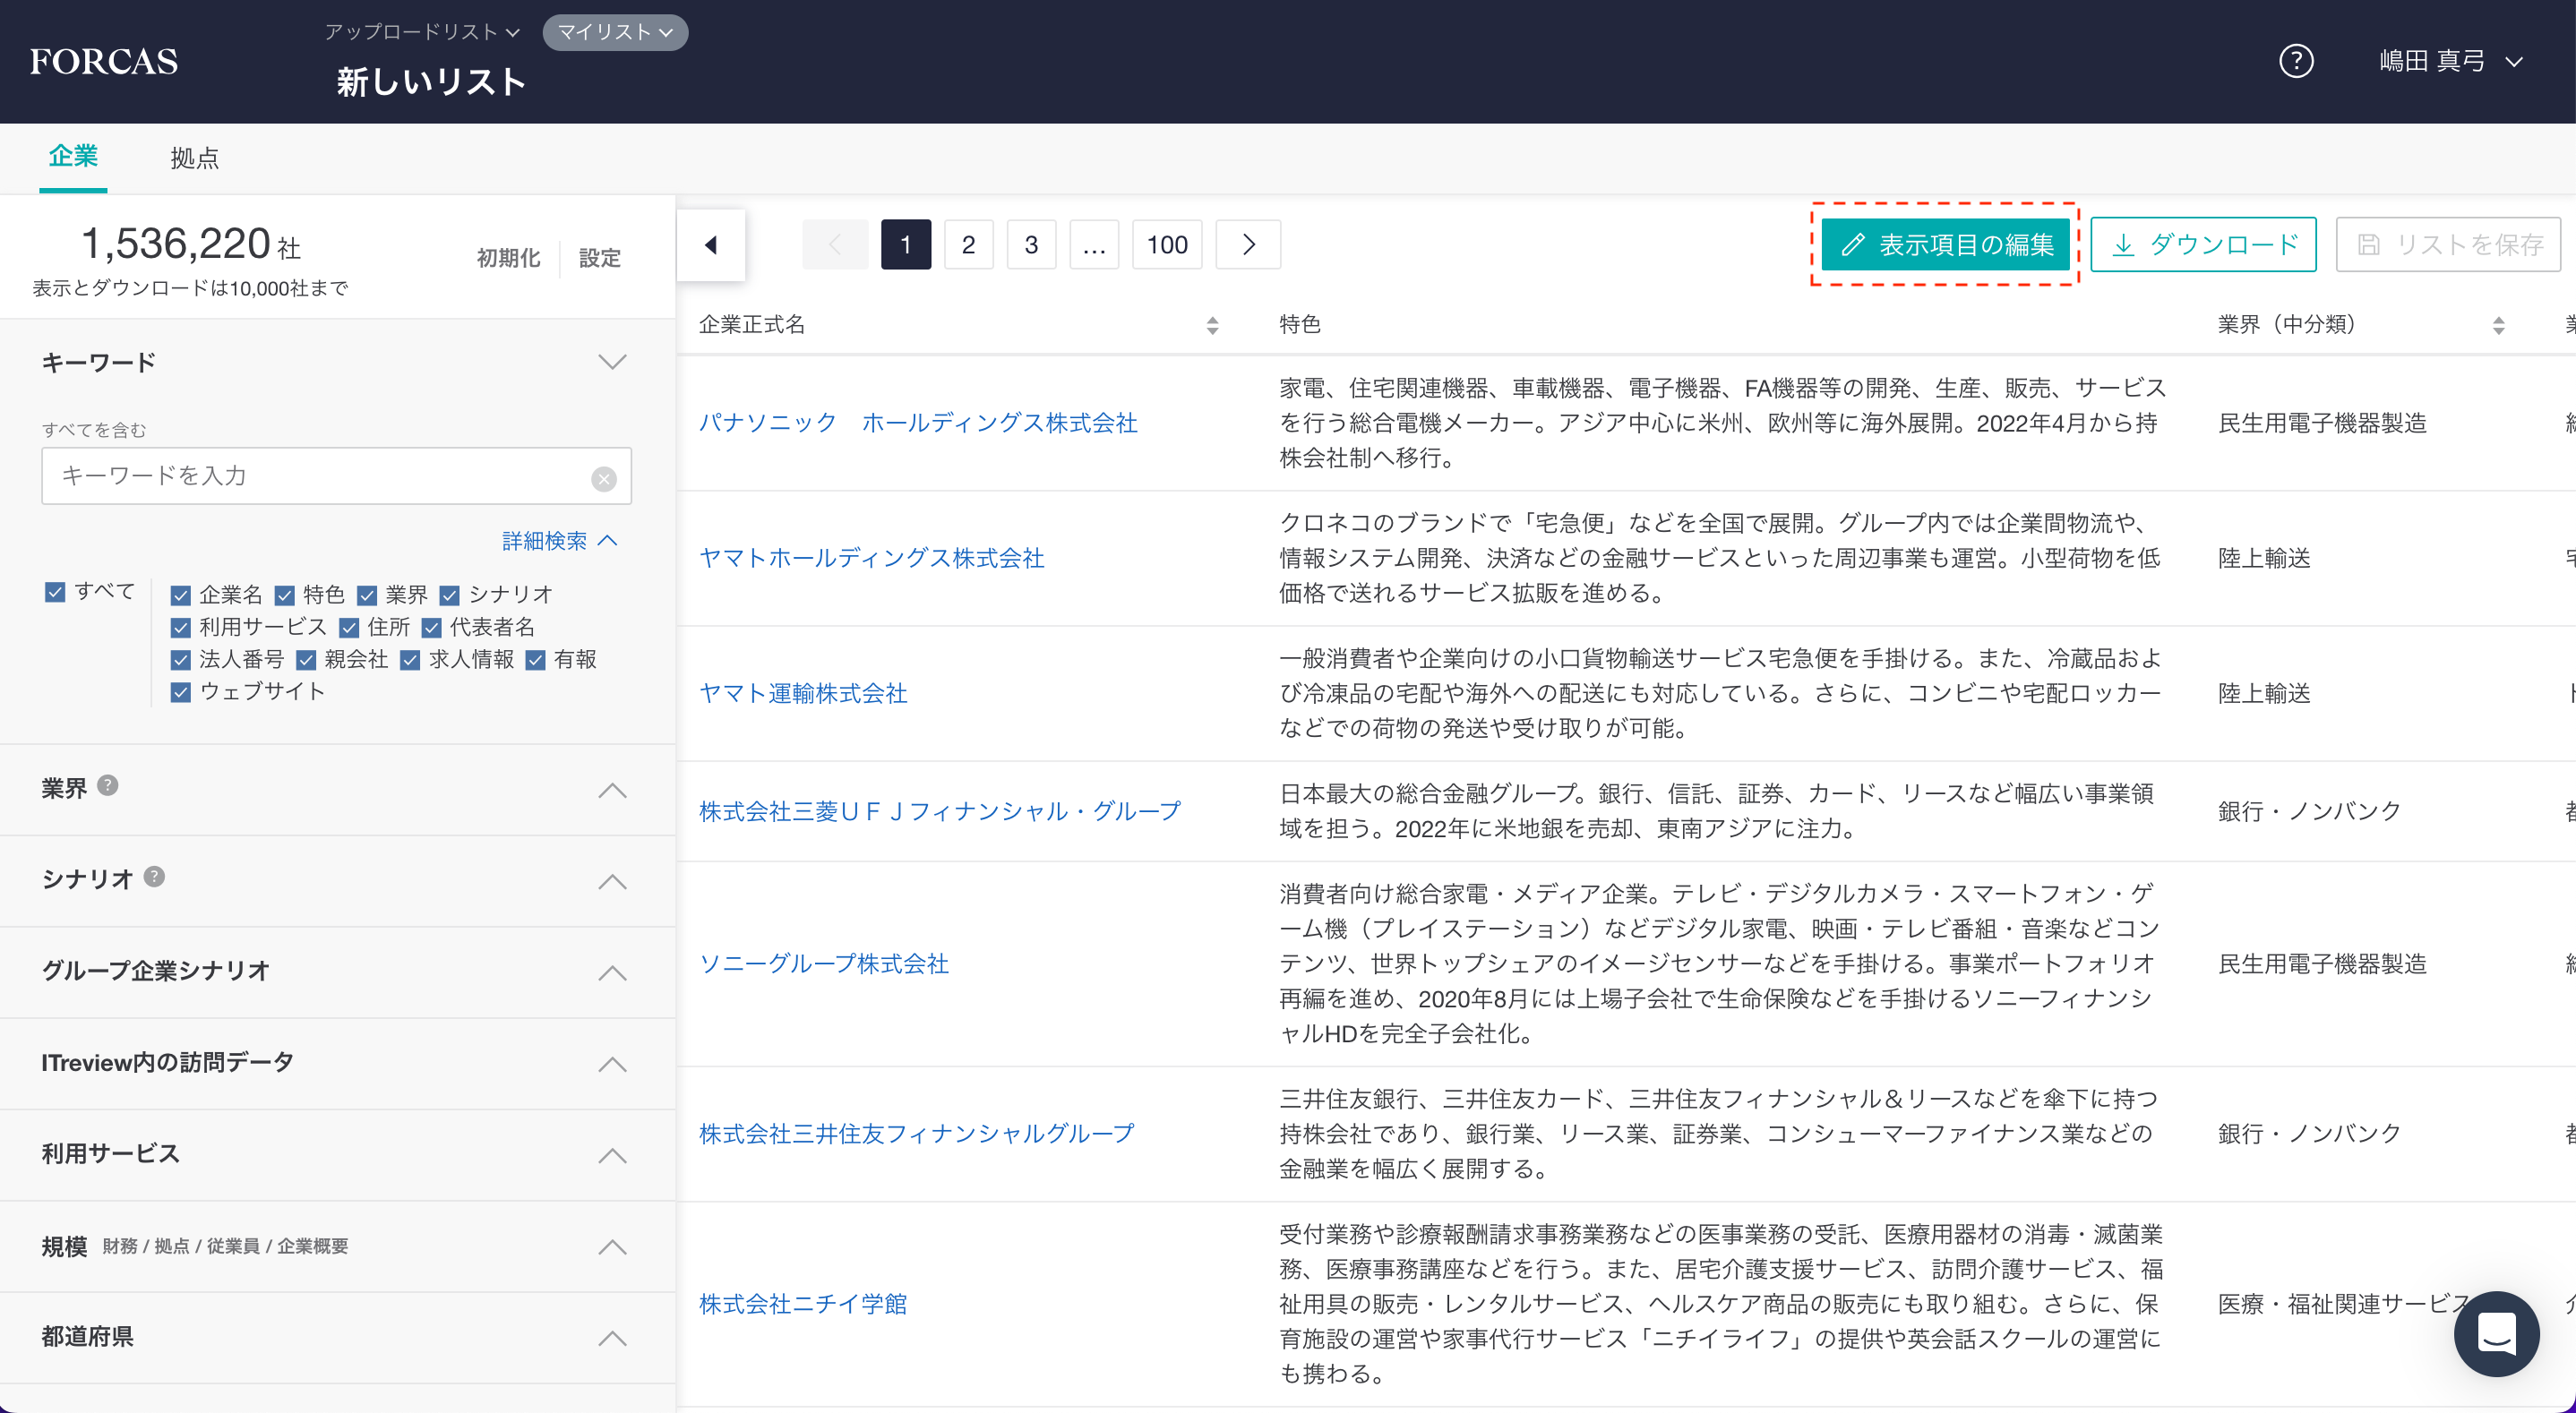
Task: Toggle the 企業名 checkbox
Action: 181,596
